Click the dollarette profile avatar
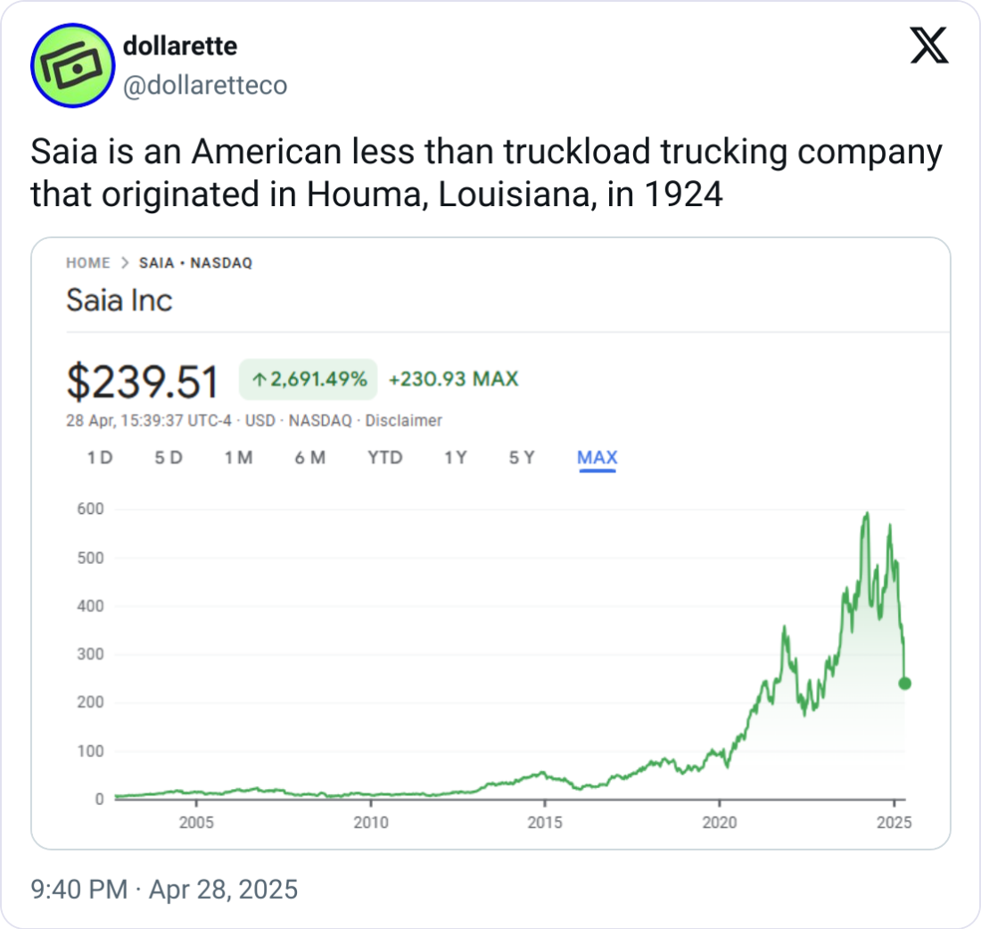This screenshot has width=981, height=929. click(72, 66)
